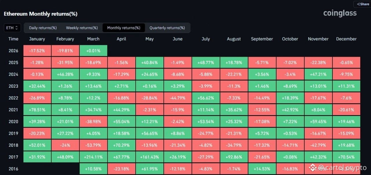This screenshot has width=371, height=175.
Task: Switch to Quarterly returns(%) tab
Action: coord(167,28)
